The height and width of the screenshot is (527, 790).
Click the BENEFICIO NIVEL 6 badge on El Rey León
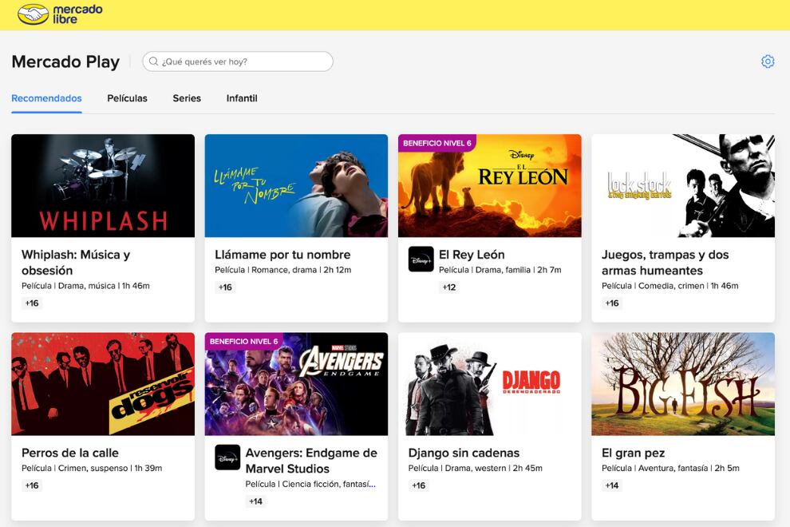coord(437,141)
